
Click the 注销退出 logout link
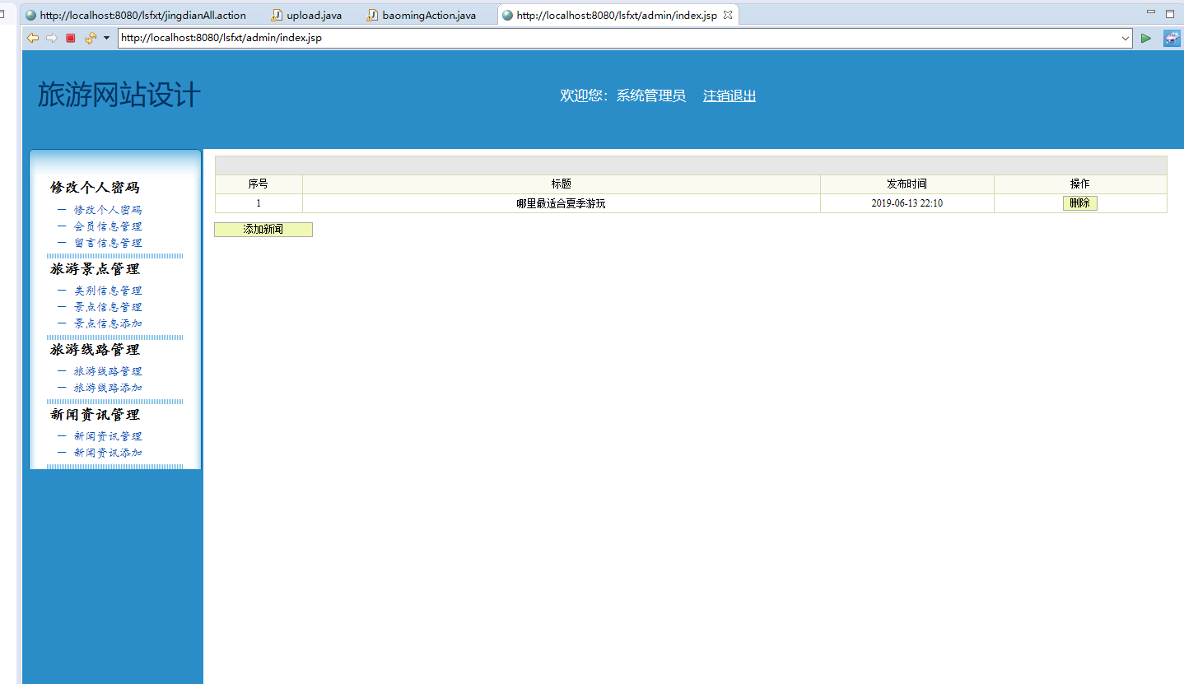point(730,95)
